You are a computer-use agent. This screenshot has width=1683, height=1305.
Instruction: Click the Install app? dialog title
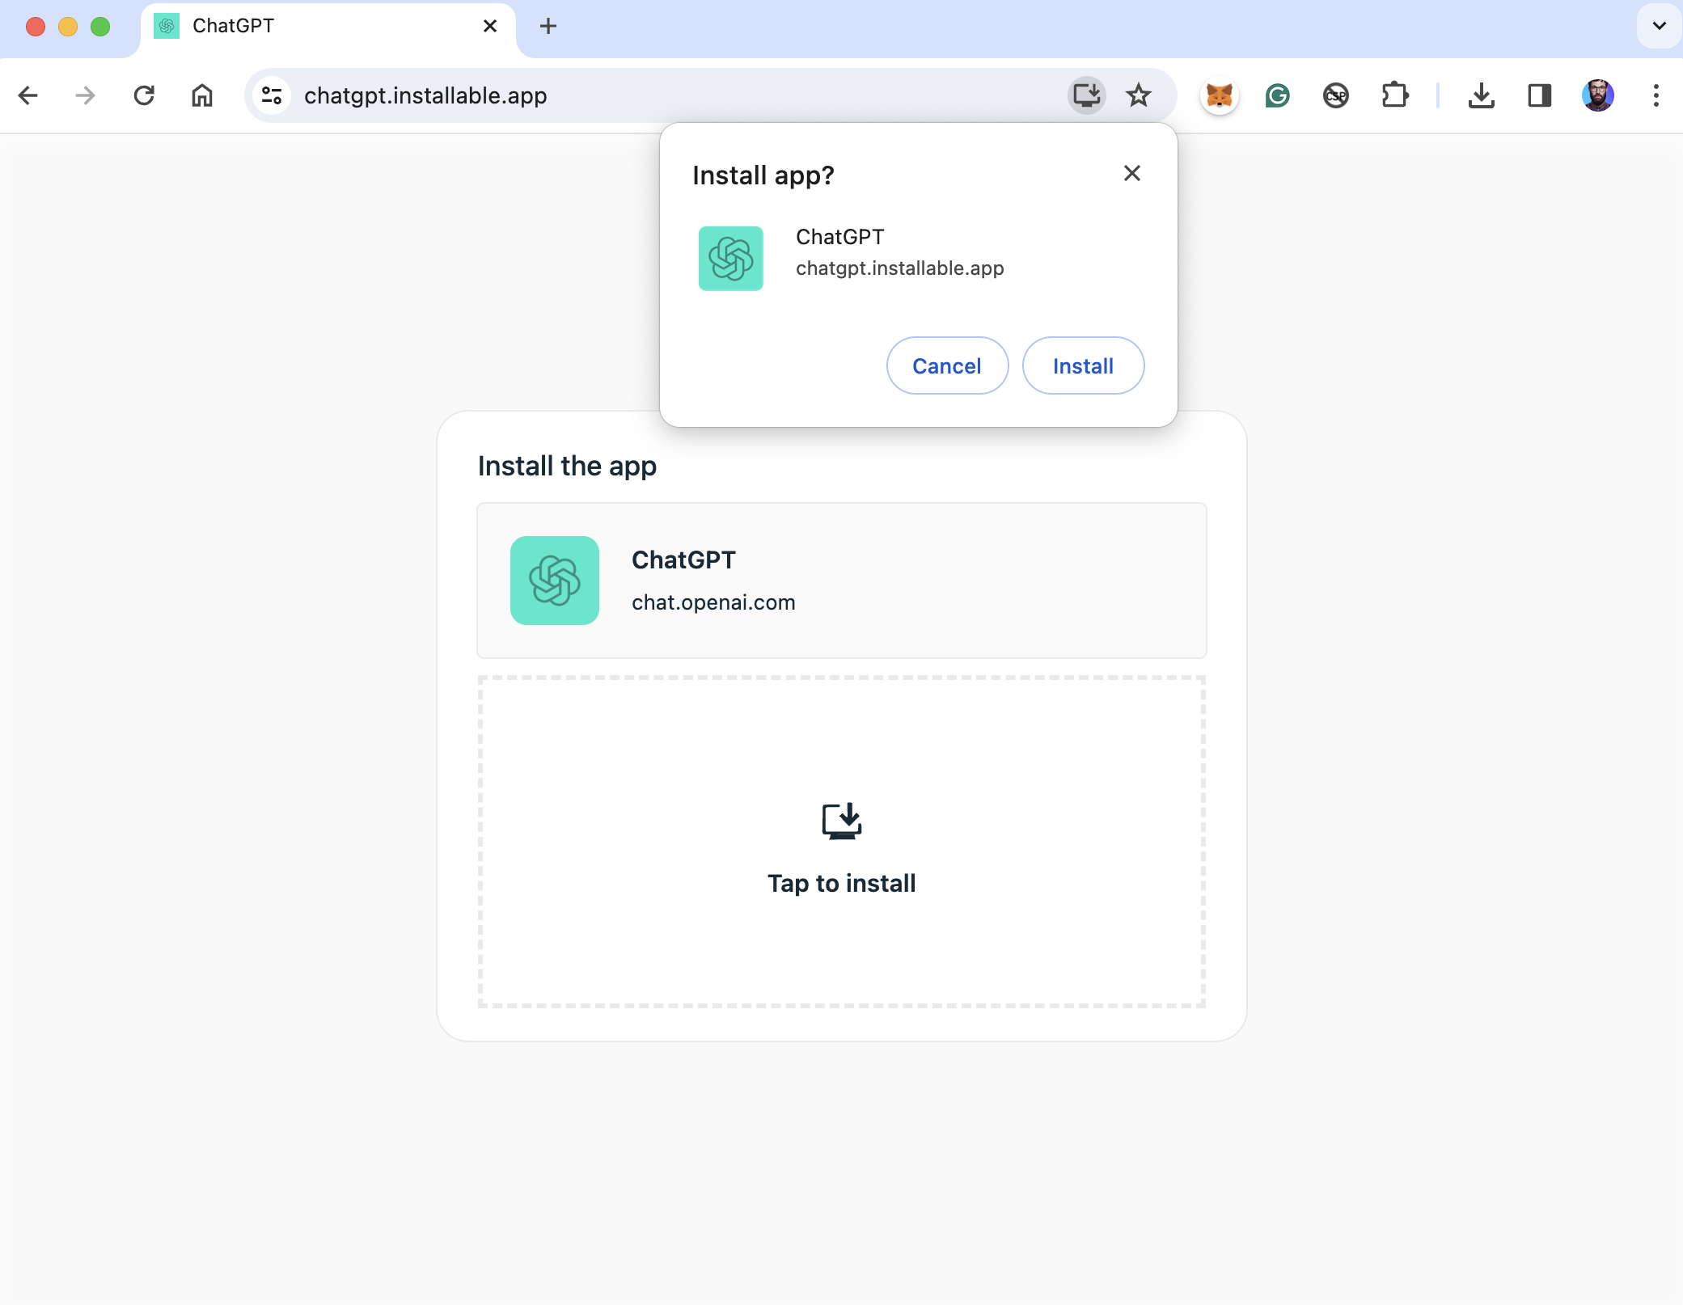[763, 175]
